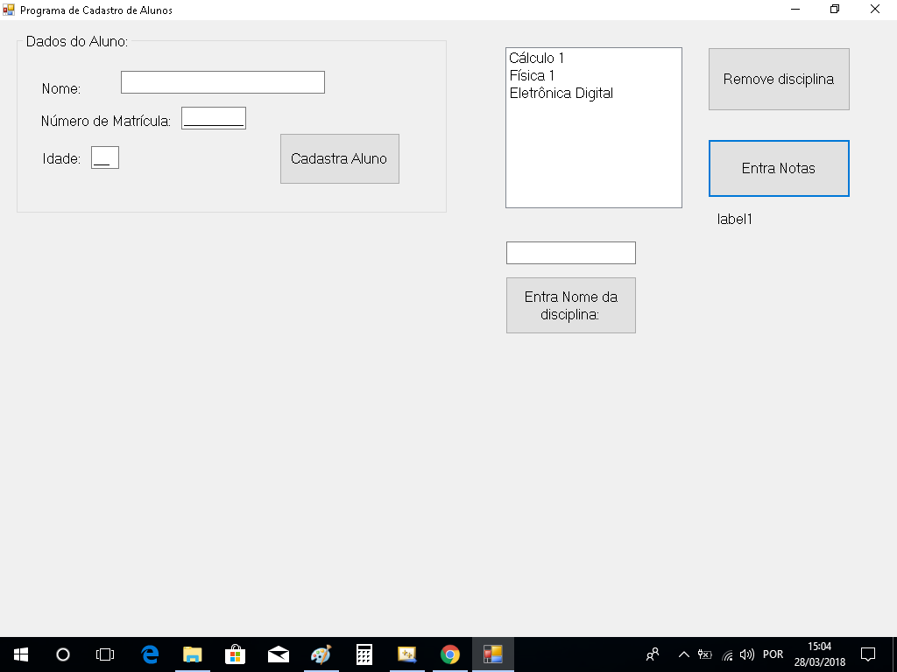Open Calculator from the taskbar

[x=364, y=654]
